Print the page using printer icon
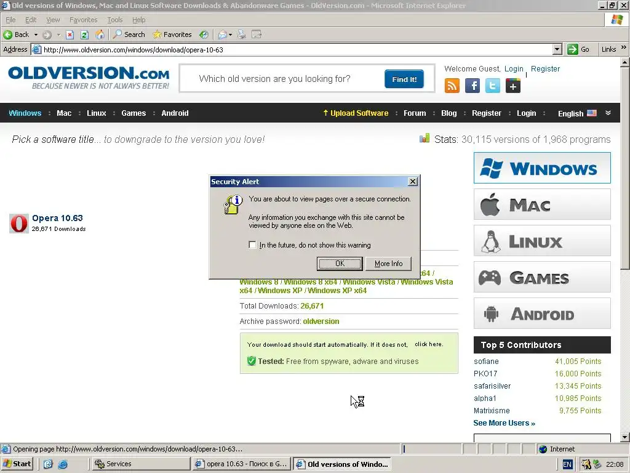This screenshot has width=630, height=473. click(x=241, y=34)
